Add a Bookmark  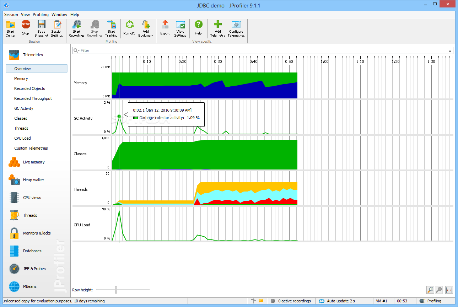pos(146,28)
